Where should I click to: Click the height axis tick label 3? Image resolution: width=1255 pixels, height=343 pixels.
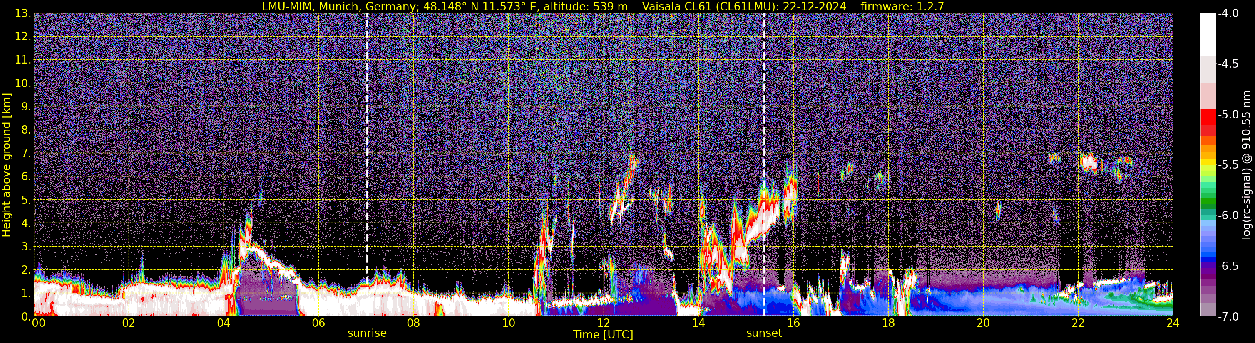pyautogui.click(x=26, y=247)
